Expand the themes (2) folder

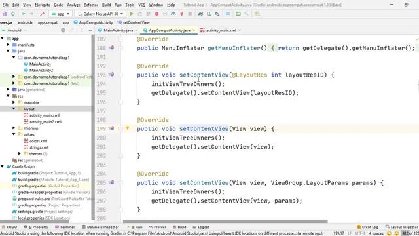pos(20,153)
